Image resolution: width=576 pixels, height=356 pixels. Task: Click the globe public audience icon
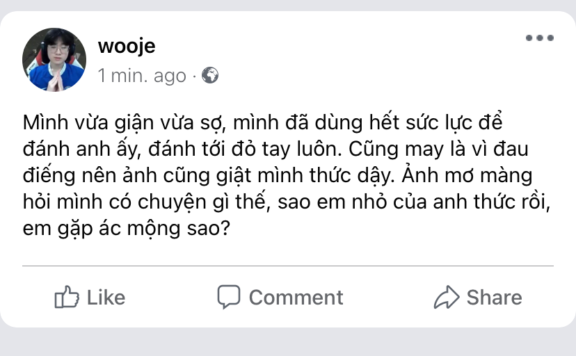pyautogui.click(x=210, y=75)
